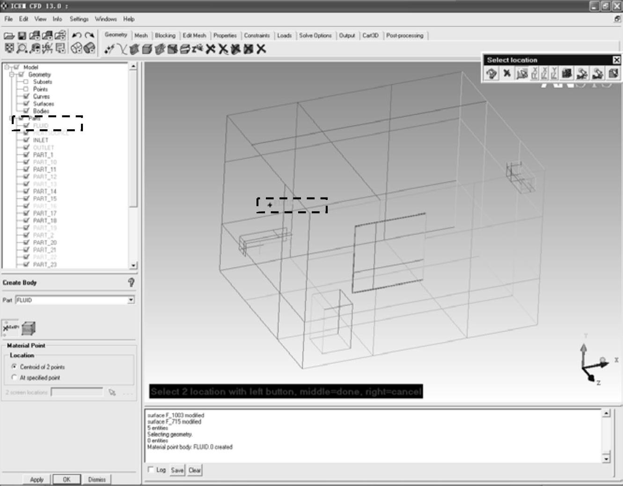
Task: Switch to the Solve Options tab
Action: (315, 36)
